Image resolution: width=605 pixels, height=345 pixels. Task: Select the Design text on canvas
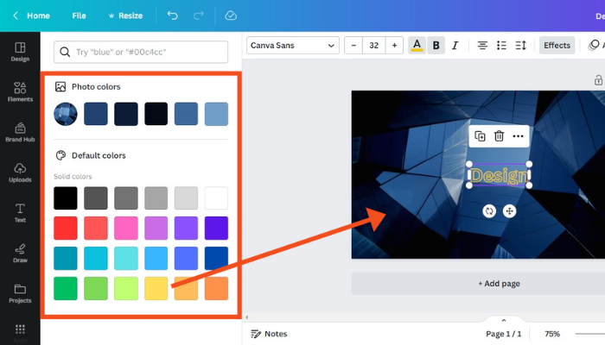[x=499, y=175]
